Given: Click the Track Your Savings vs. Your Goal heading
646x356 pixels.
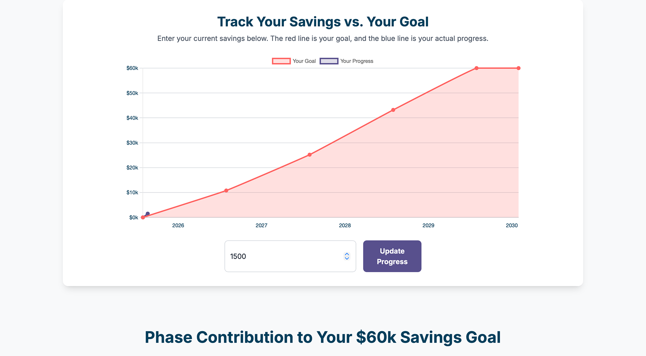Looking at the screenshot, I should (x=323, y=22).
